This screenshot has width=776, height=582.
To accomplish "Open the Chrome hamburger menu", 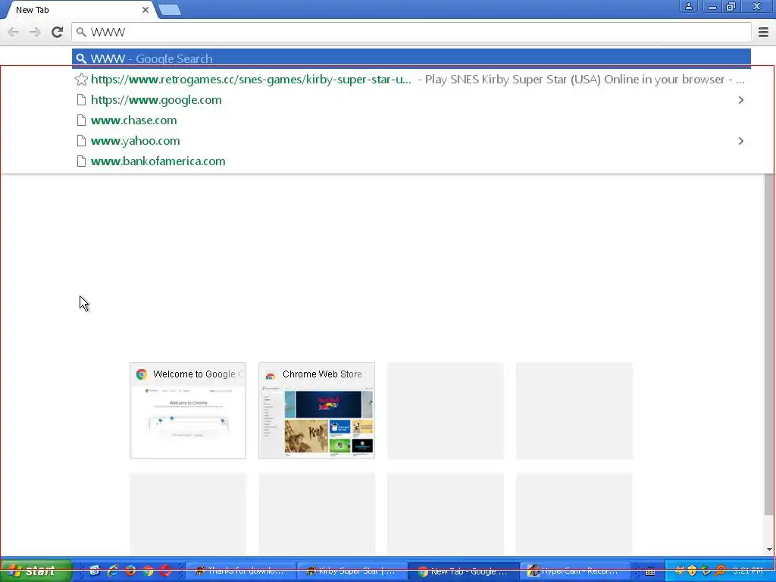I will [763, 32].
